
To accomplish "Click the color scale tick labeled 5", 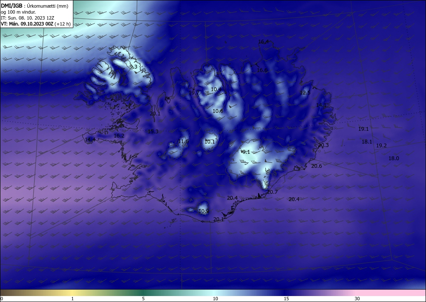I will [143, 299].
